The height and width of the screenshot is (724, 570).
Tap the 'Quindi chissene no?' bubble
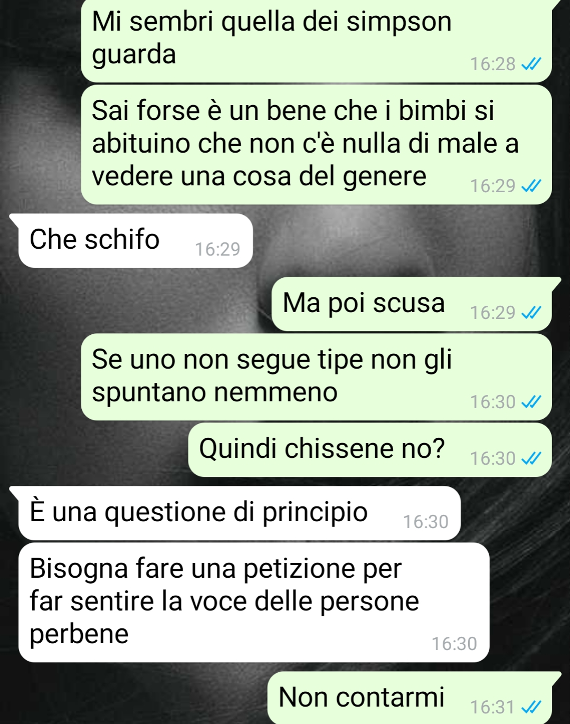370,450
